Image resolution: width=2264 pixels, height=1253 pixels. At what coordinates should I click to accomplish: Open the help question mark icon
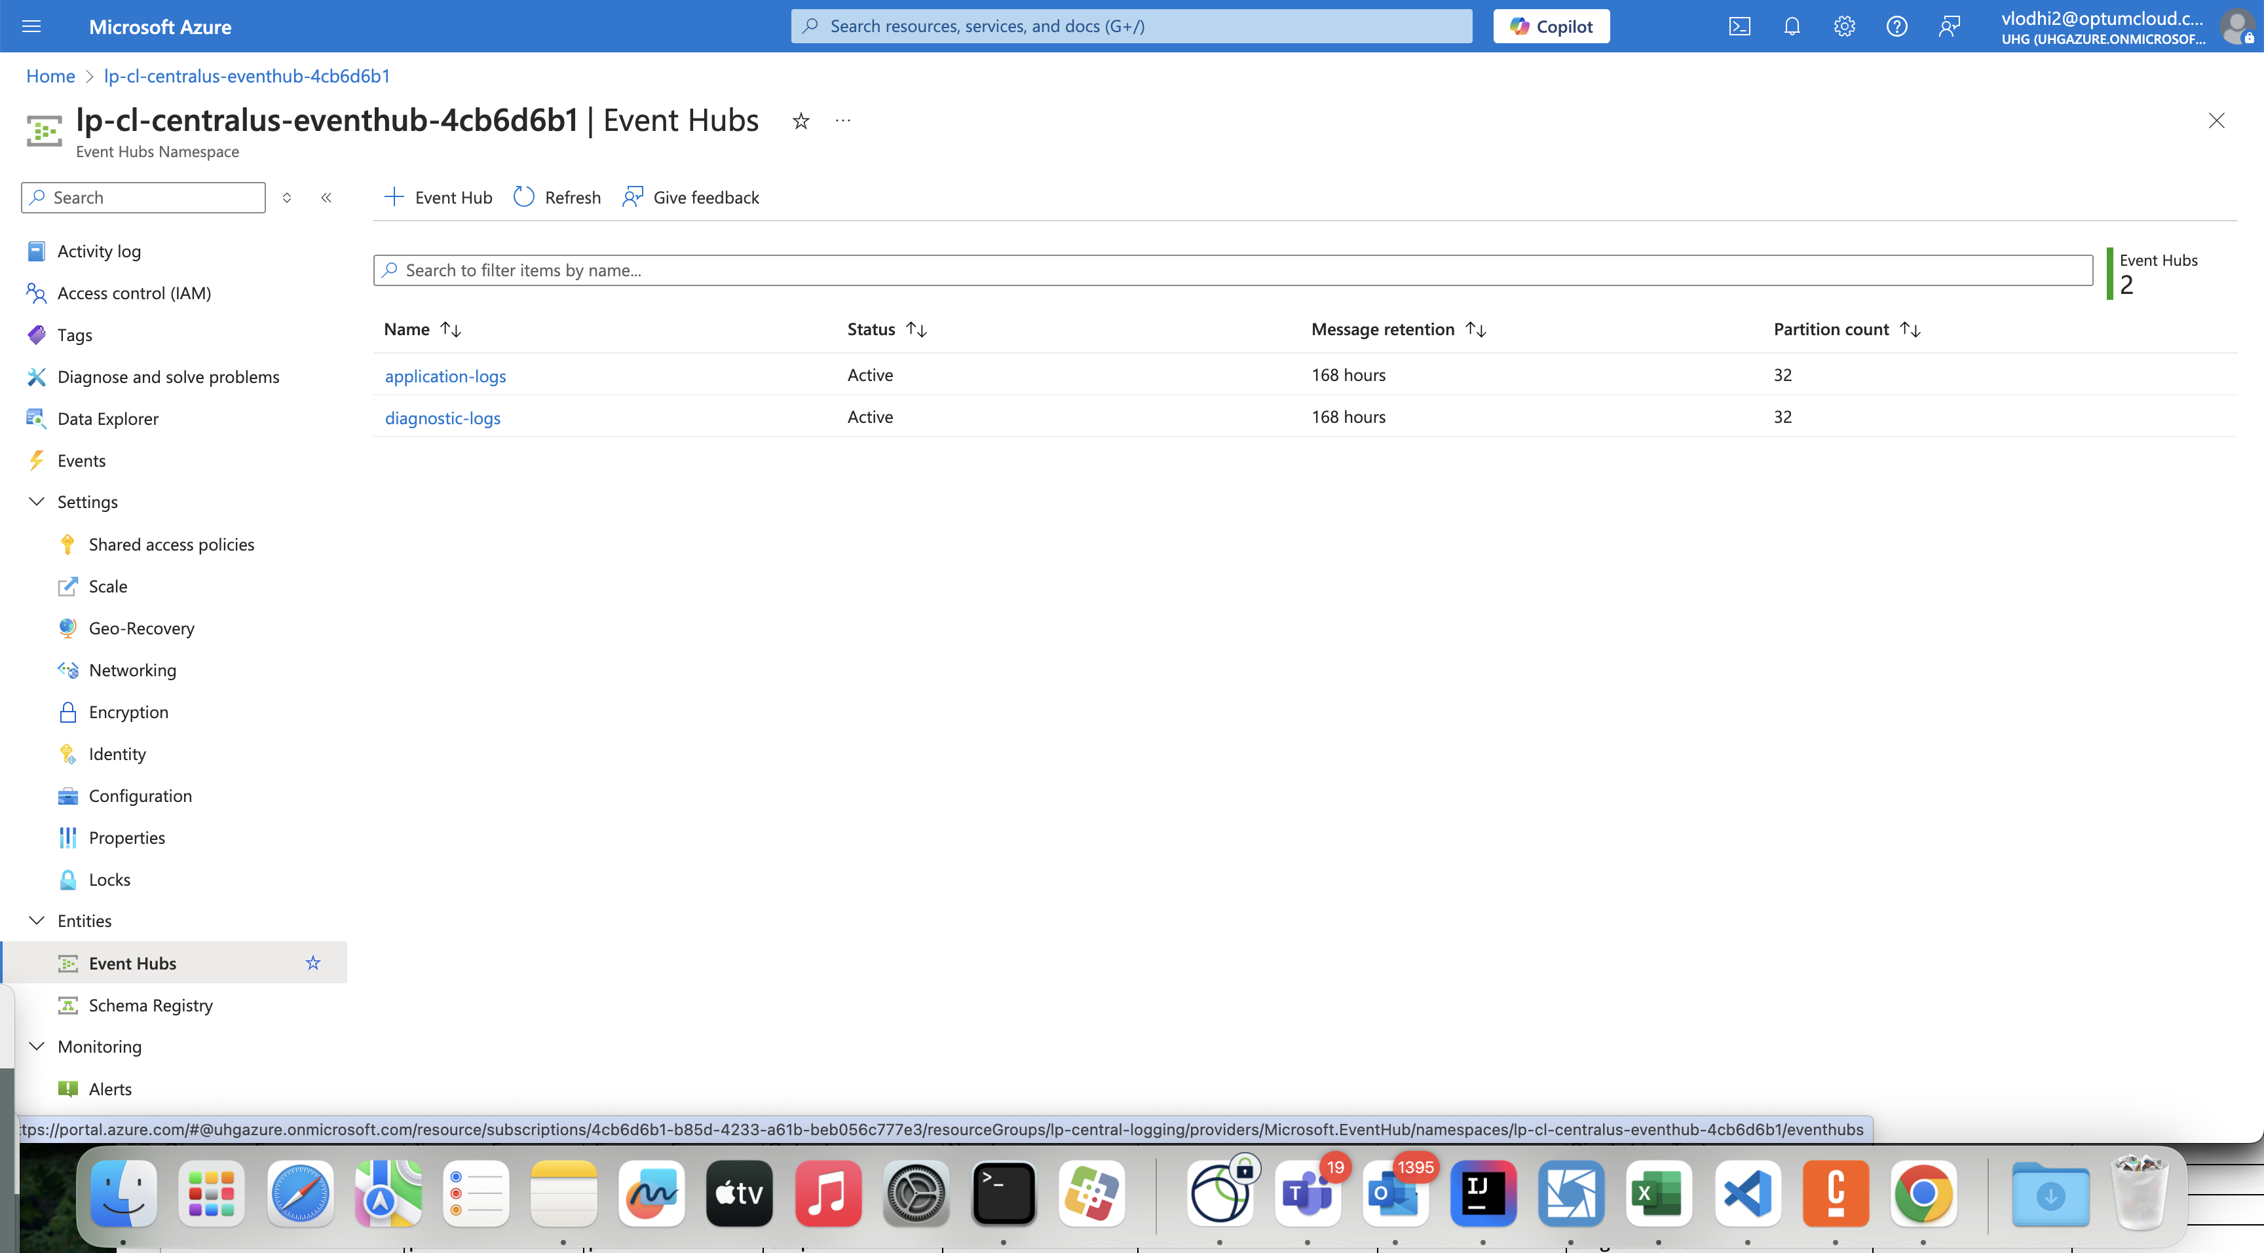click(x=1896, y=26)
